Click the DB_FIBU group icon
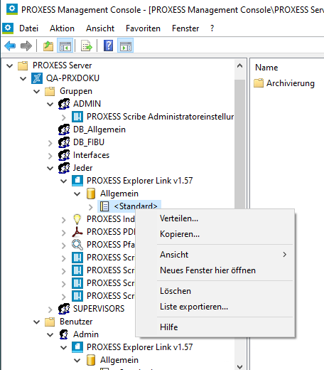 pyautogui.click(x=64, y=142)
